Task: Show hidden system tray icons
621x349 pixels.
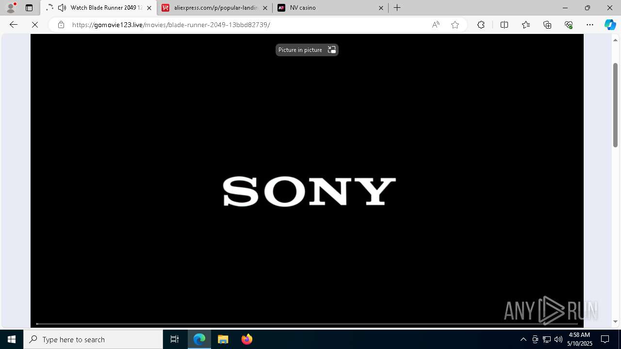Action: 523,339
